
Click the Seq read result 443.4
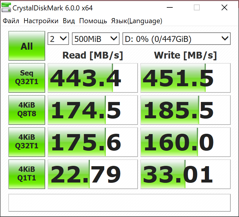click(x=93, y=78)
